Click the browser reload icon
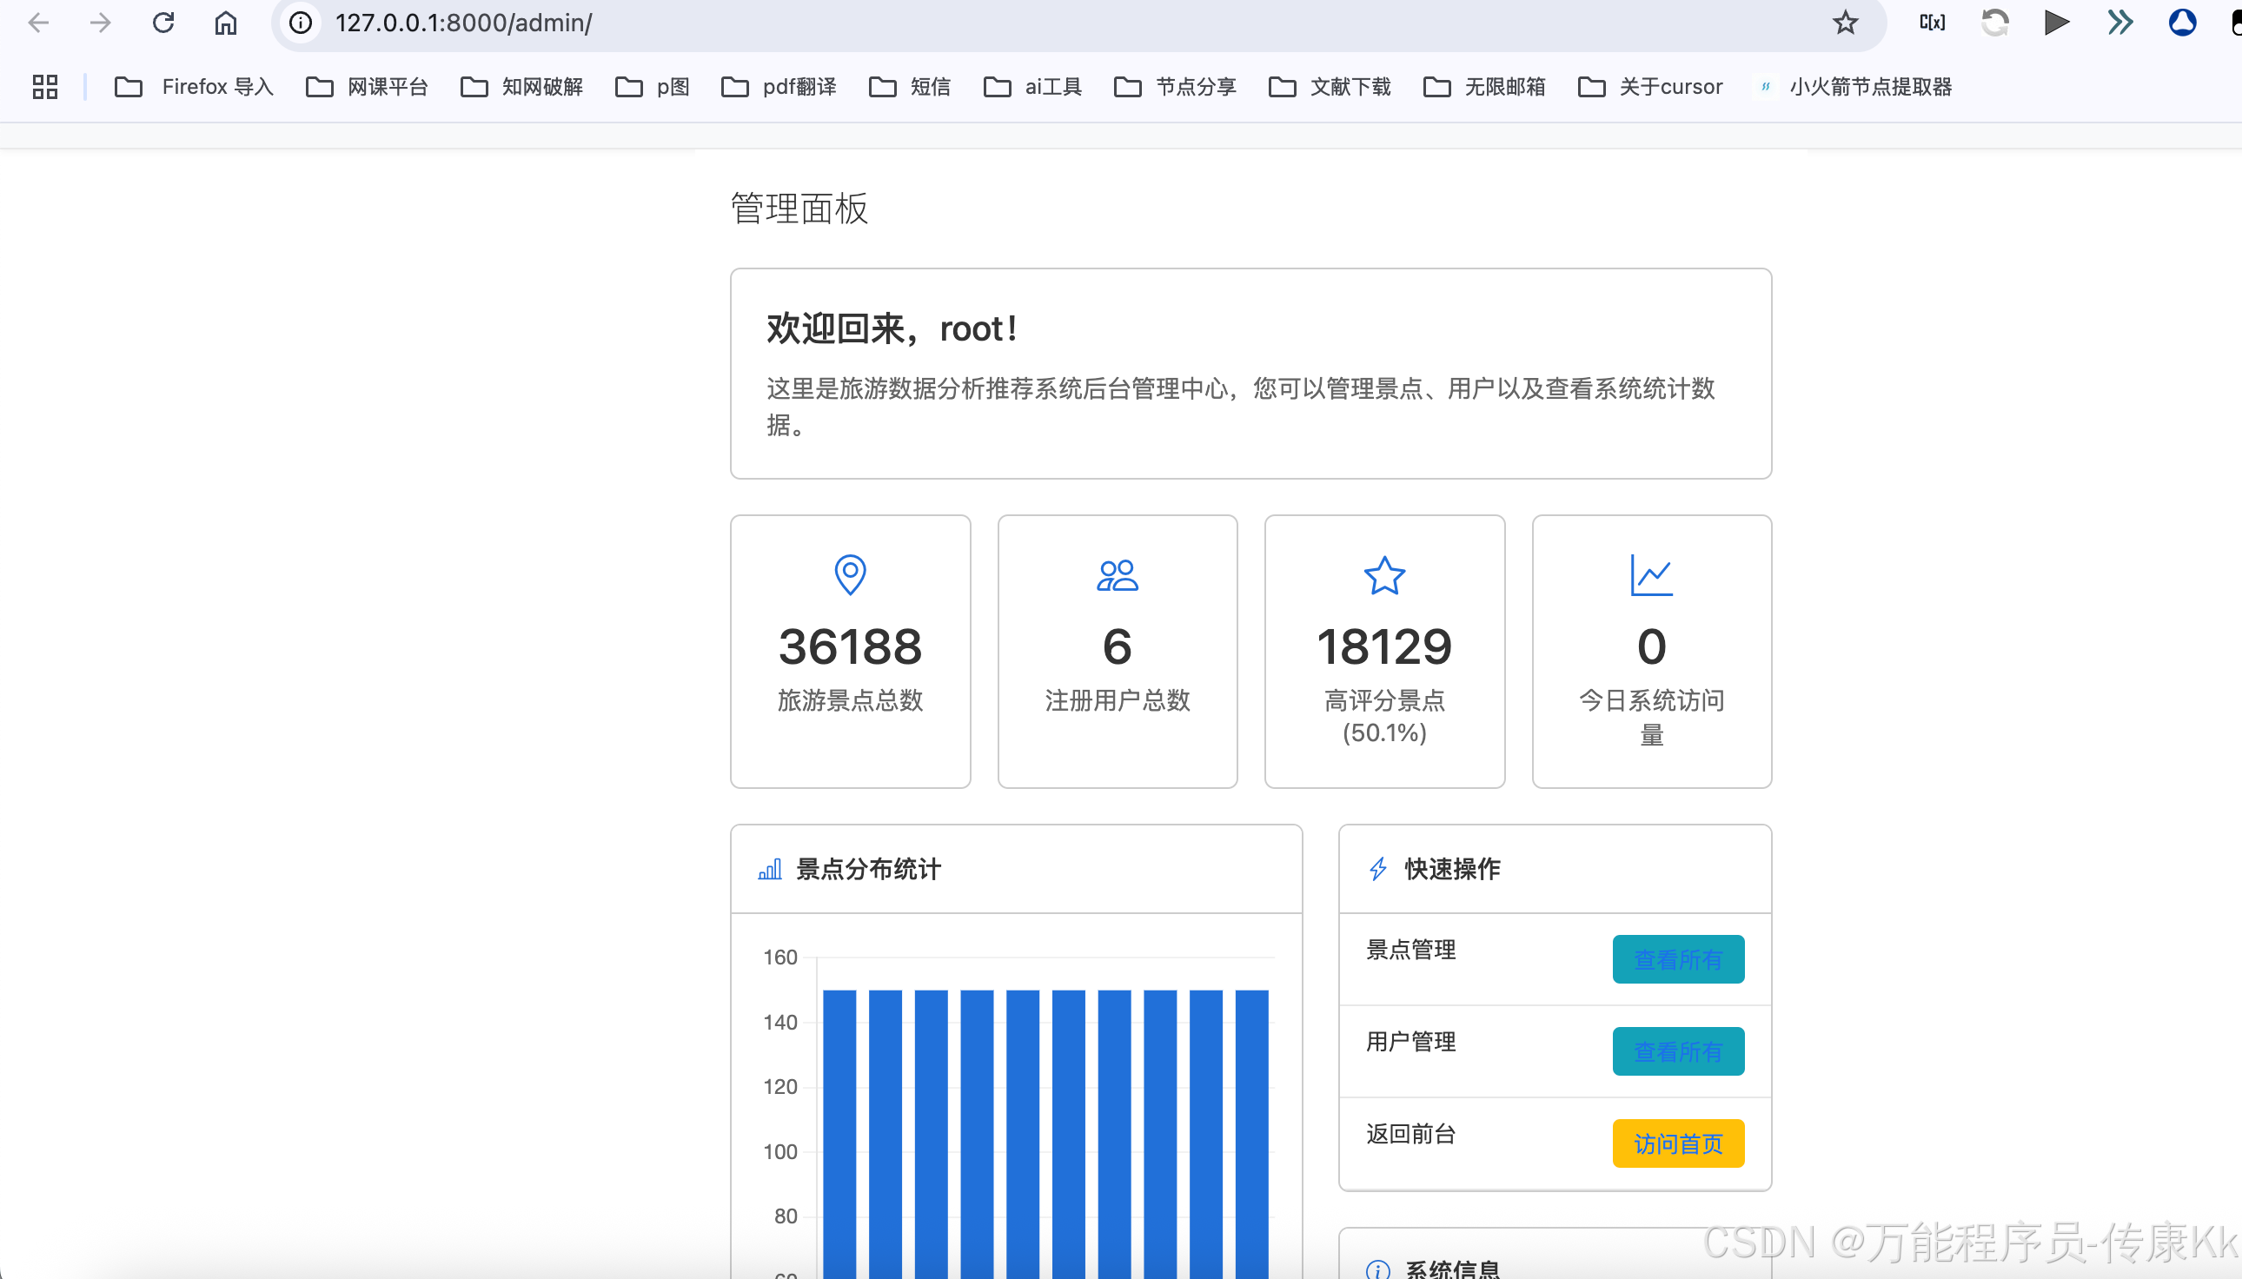 163,23
